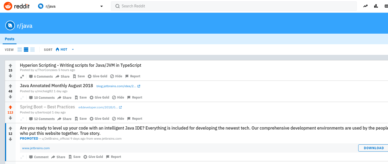The width and height of the screenshot is (388, 164).
Task: Save the Spring Boot post
Action: pyautogui.click(x=81, y=119)
